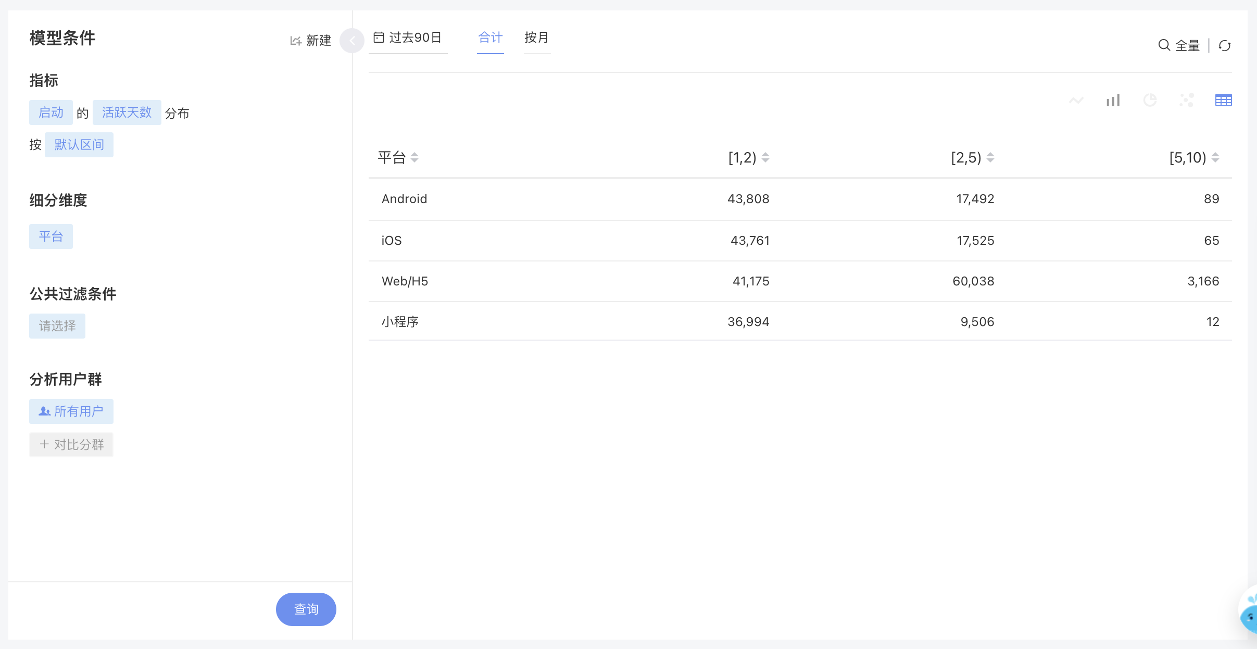Viewport: 1257px width, 649px height.
Task: Click the value 9,506
Action: (x=977, y=322)
